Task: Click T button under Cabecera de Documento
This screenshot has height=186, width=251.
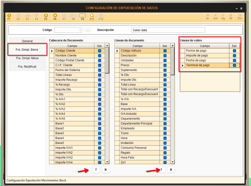Action: point(96,170)
